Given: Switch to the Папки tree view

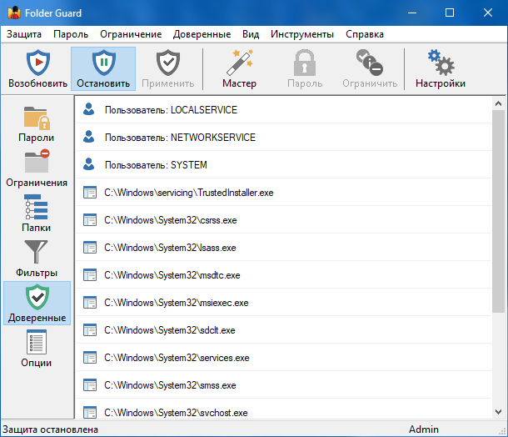Looking at the screenshot, I should point(37,208).
